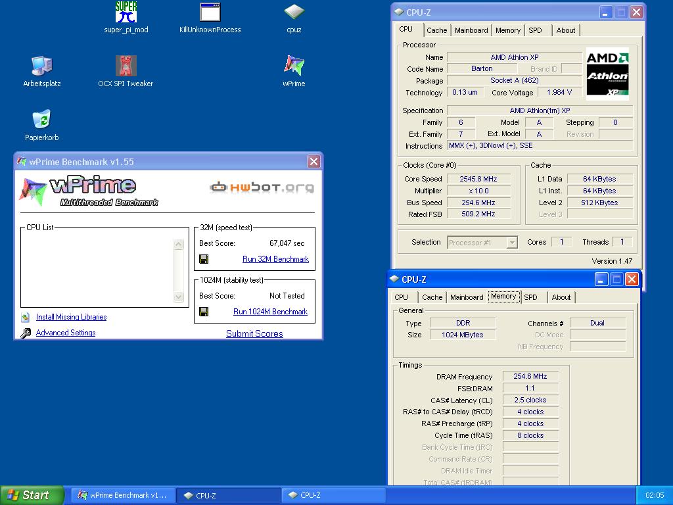Click CPU List scrollbar up arrow

coord(179,245)
